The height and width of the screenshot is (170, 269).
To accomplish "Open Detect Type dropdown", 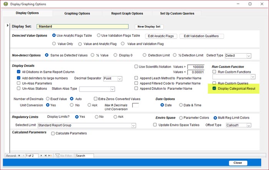I will point(249,56).
